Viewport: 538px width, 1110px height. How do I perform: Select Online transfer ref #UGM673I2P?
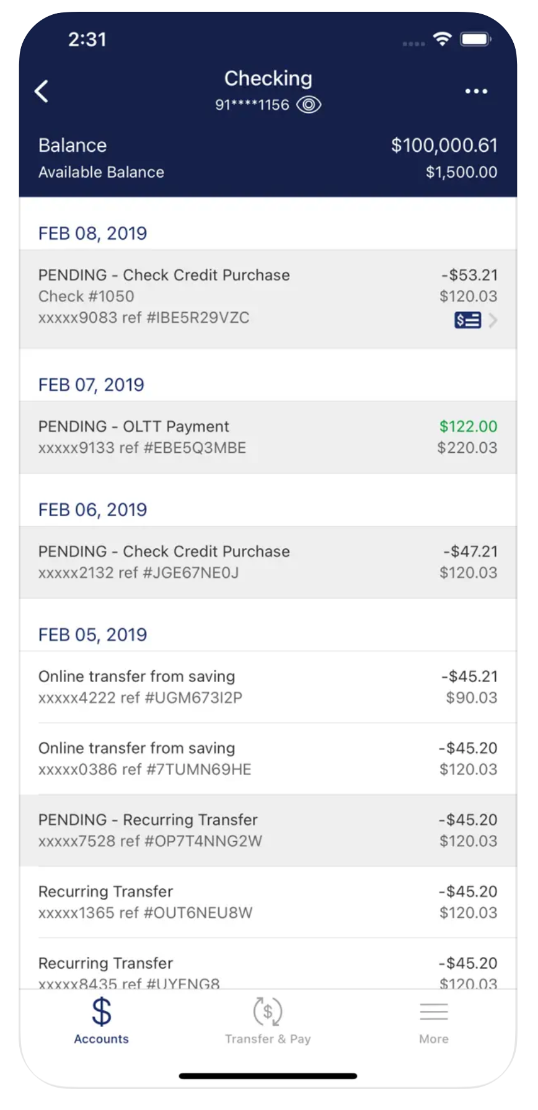(x=268, y=687)
